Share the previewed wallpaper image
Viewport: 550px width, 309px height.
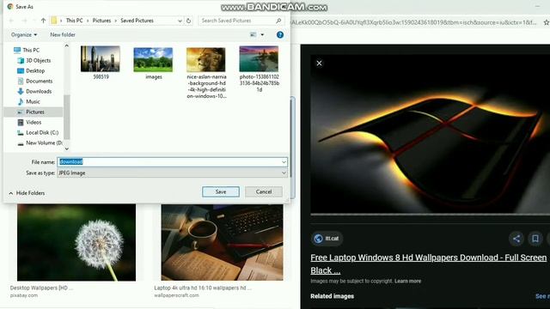tap(516, 239)
